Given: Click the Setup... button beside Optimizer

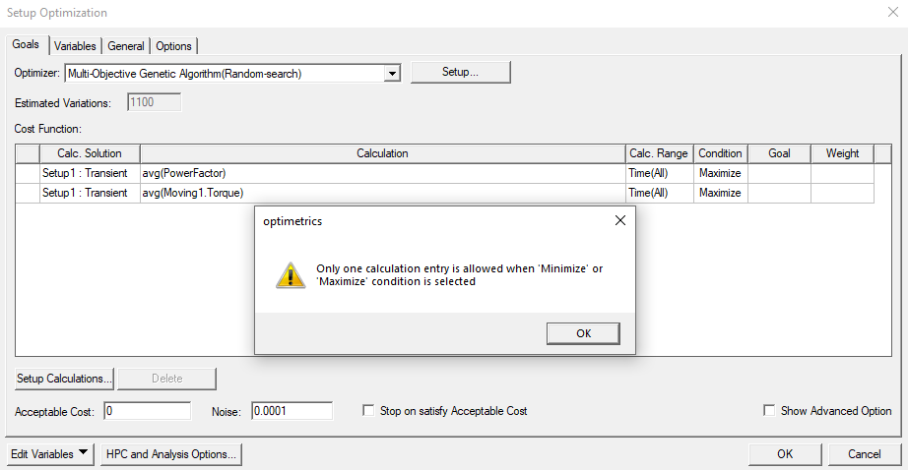Looking at the screenshot, I should tap(460, 73).
